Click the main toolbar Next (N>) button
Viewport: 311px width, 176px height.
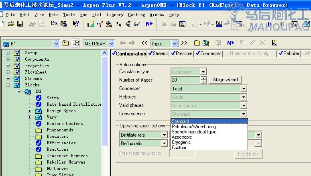[x=149, y=24]
